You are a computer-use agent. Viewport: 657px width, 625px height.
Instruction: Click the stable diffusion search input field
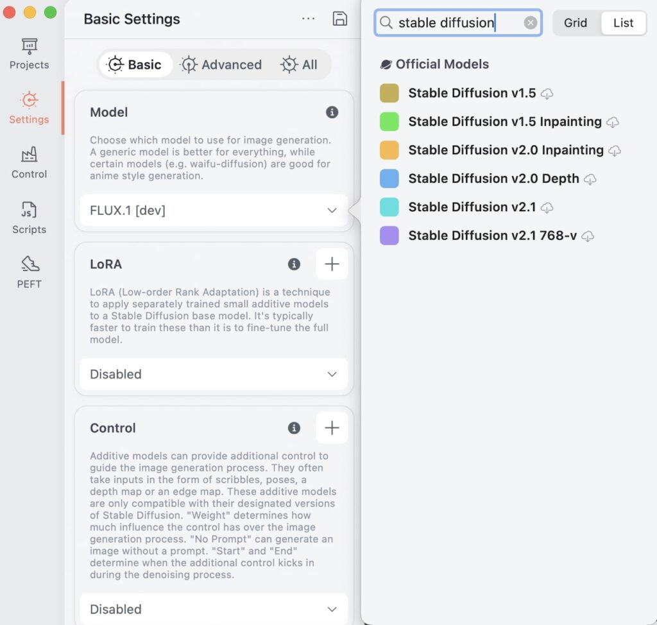pos(458,22)
